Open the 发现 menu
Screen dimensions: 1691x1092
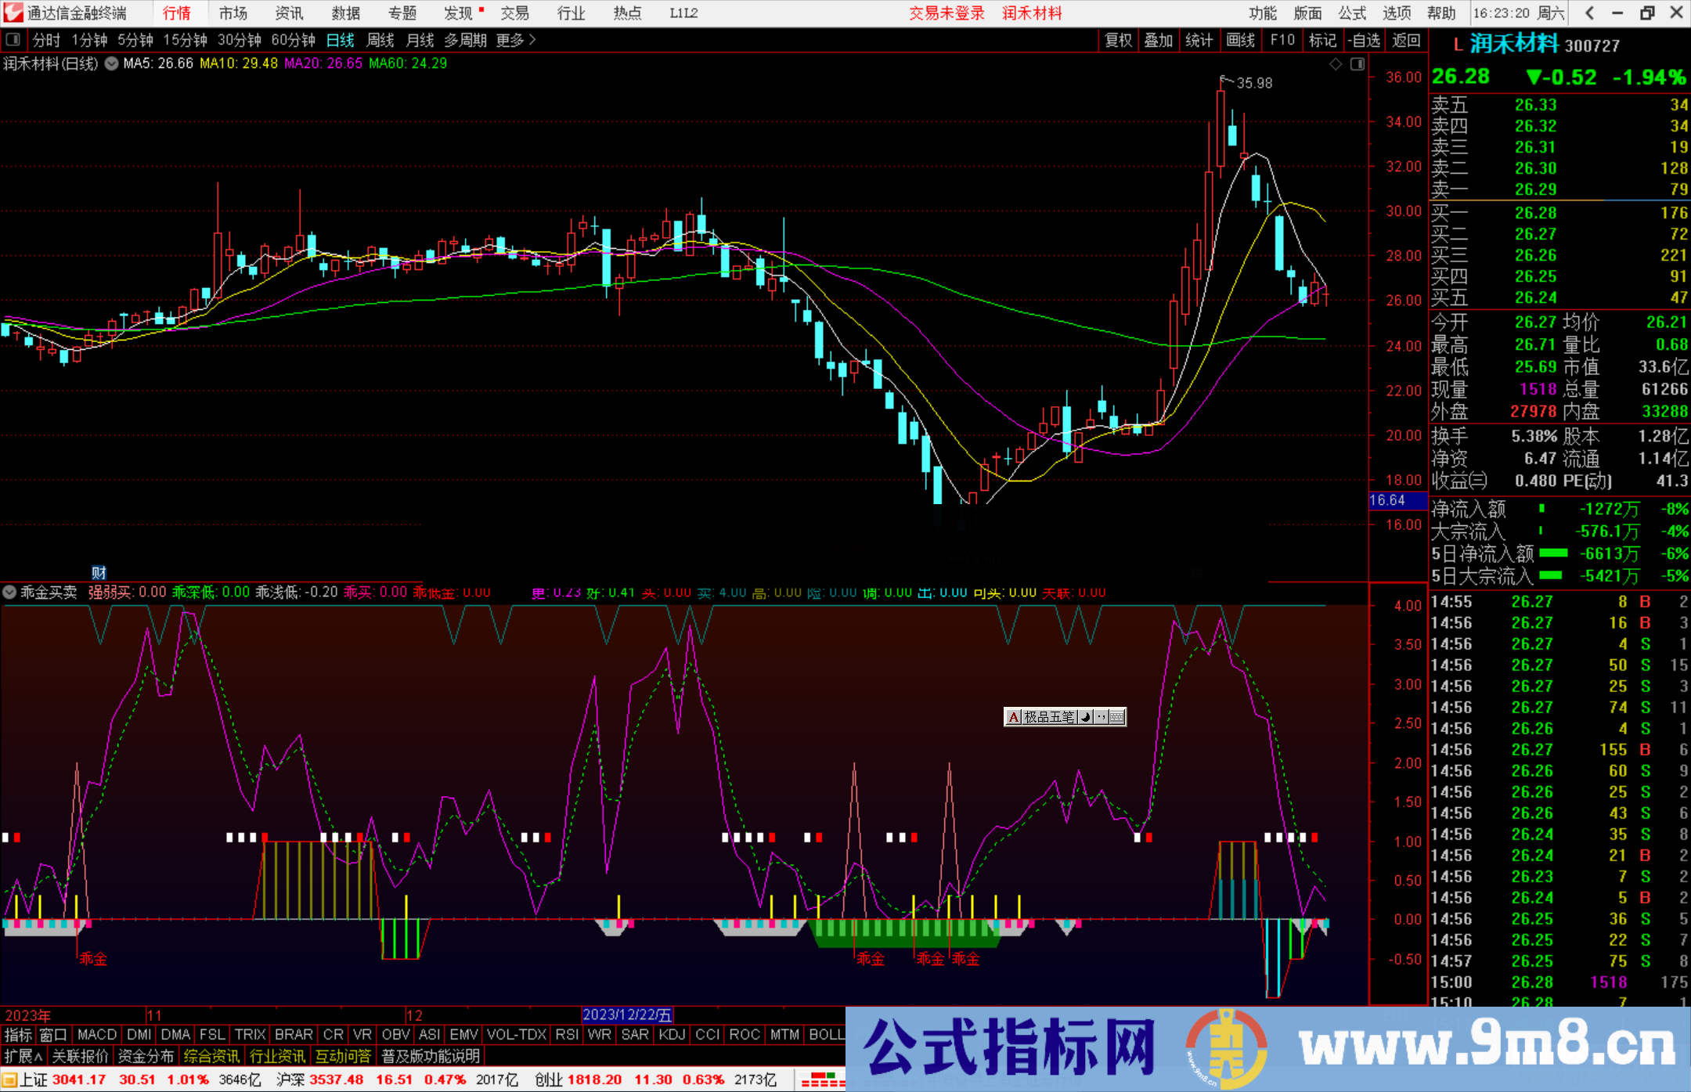click(x=459, y=13)
